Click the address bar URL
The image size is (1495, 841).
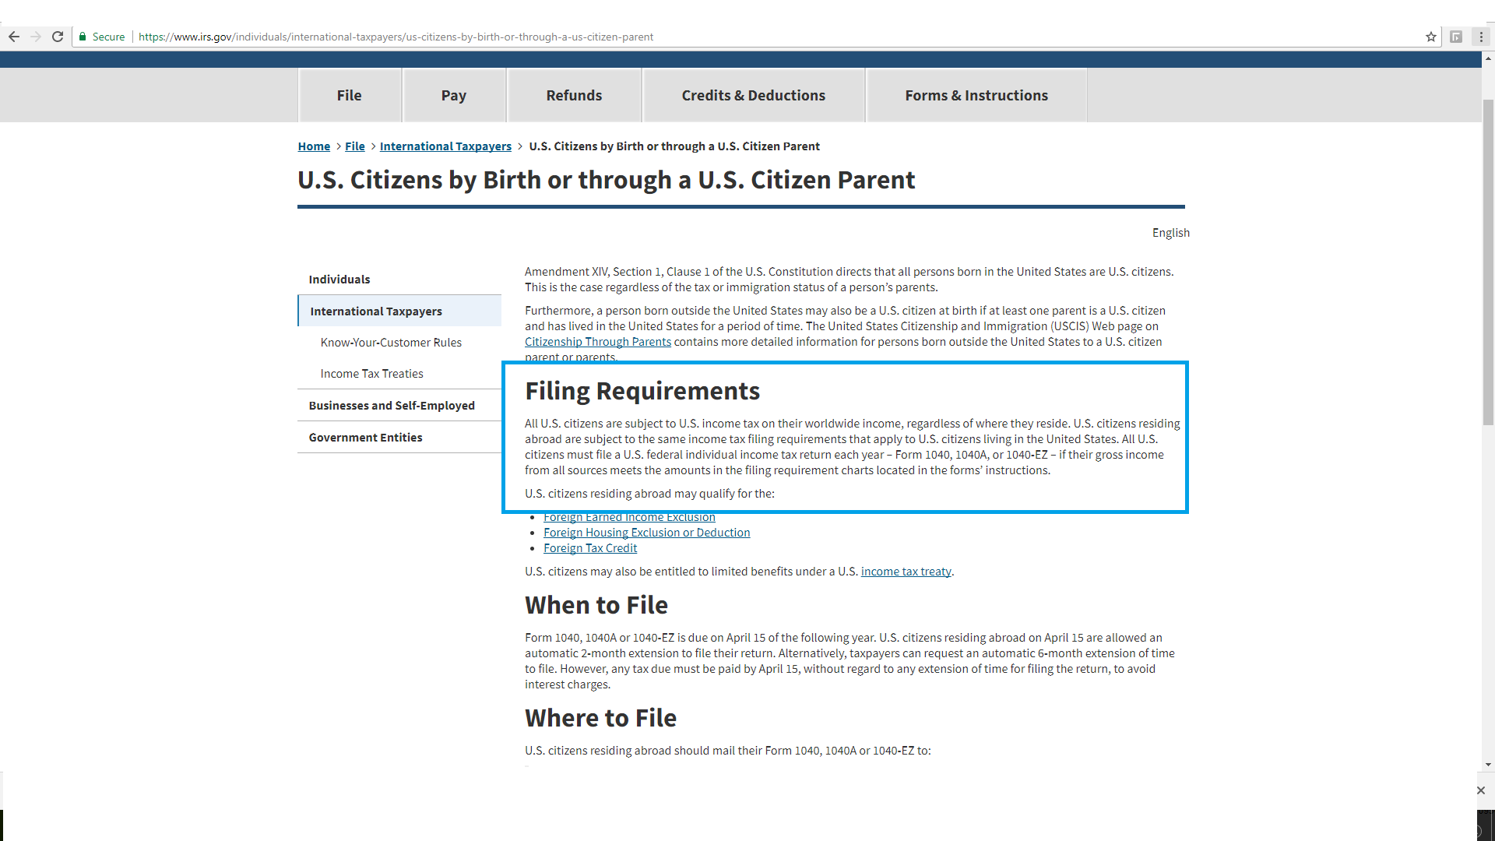tap(396, 37)
